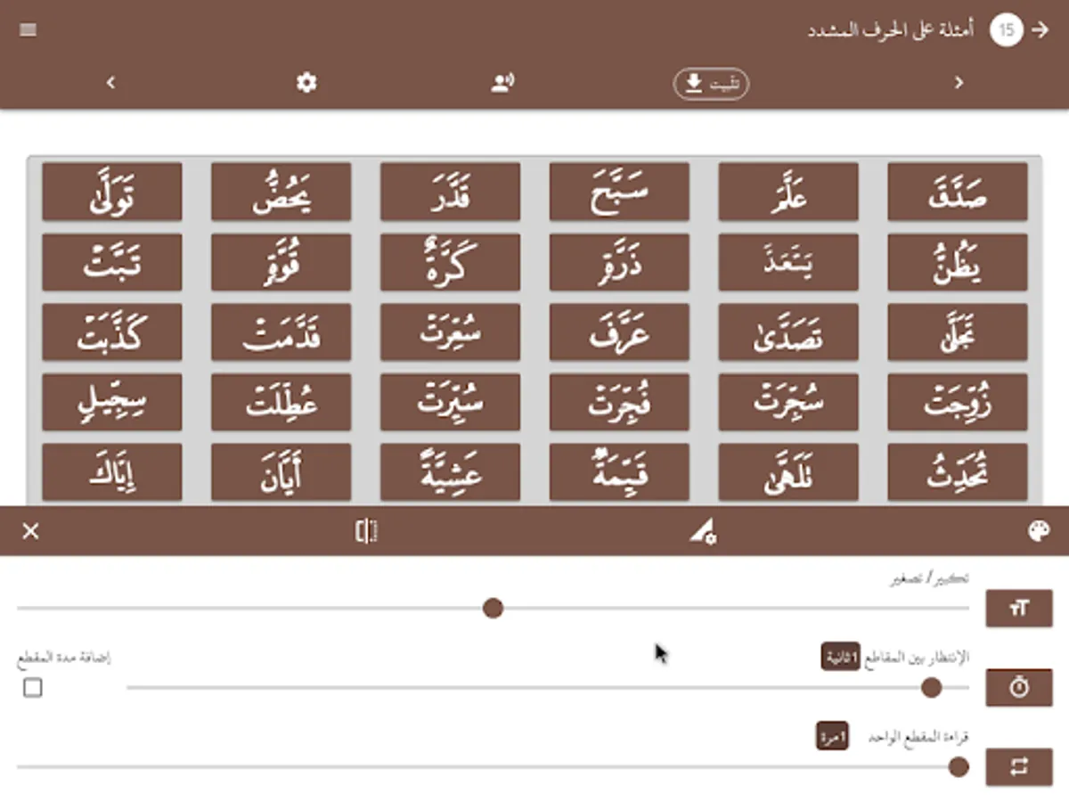Play the word عُطِّلَتْ
Viewport: 1069px width, 802px height.
pos(281,403)
